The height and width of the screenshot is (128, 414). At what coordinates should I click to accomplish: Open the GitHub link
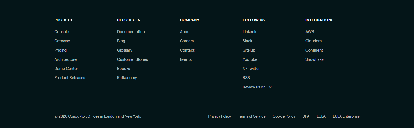(249, 50)
